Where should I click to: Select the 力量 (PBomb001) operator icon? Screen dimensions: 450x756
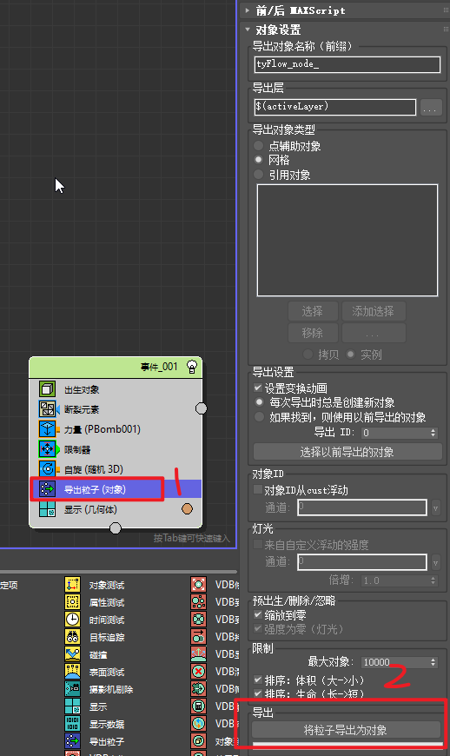pyautogui.click(x=47, y=428)
